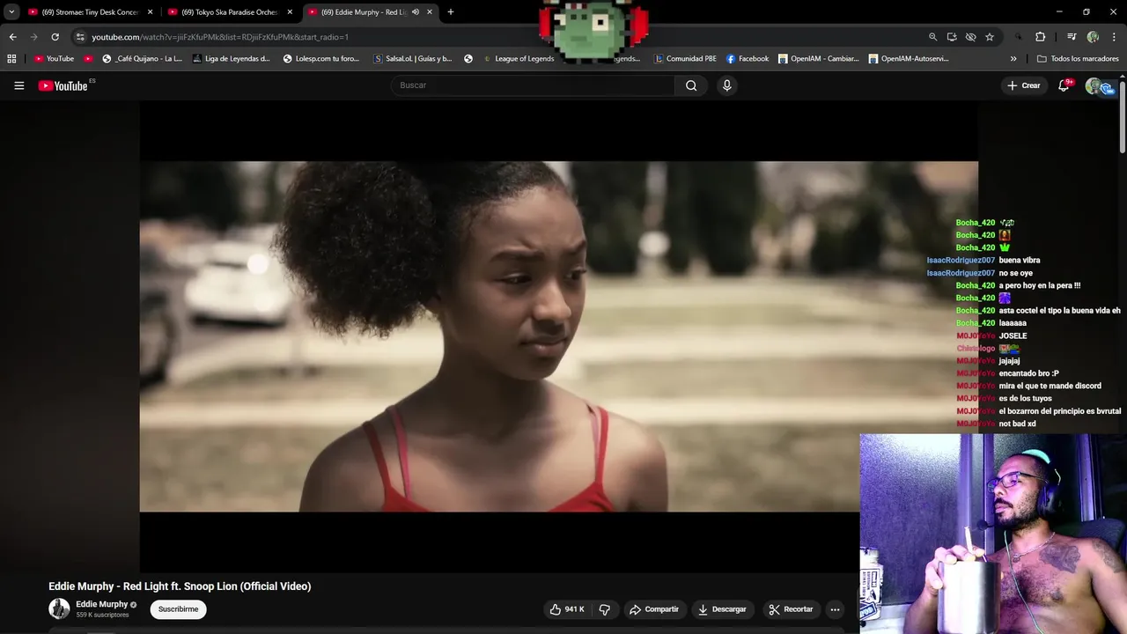Expand hidden bookmarks with double chevron
The height and width of the screenshot is (634, 1127).
coord(1013,59)
